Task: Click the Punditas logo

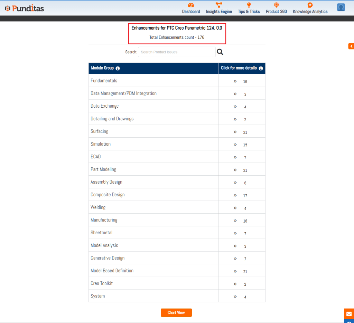Action: 24,8
